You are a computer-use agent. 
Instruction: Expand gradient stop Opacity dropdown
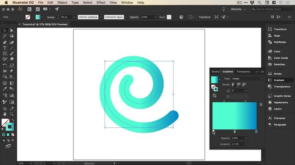[246, 138]
